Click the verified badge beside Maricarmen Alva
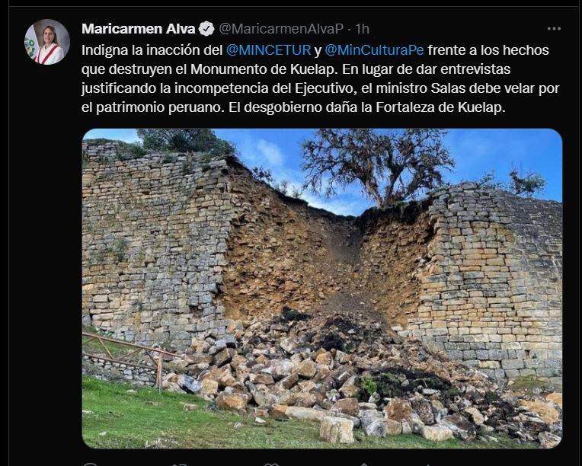Screen dimensions: 582x466 206,29
